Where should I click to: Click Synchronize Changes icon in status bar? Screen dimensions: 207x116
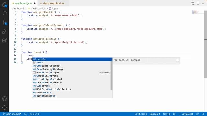[x=25, y=114]
